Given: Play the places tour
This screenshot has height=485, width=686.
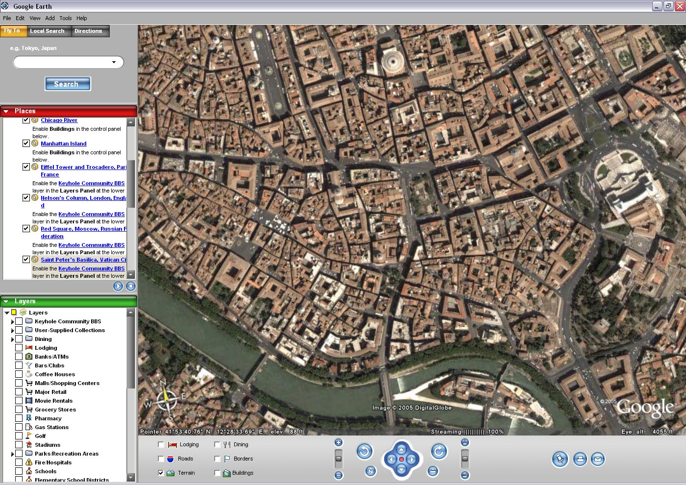Looking at the screenshot, I should click(118, 286).
